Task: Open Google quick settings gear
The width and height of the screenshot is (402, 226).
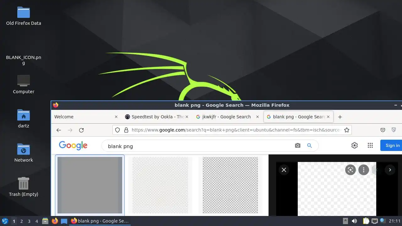Action: tap(355, 145)
